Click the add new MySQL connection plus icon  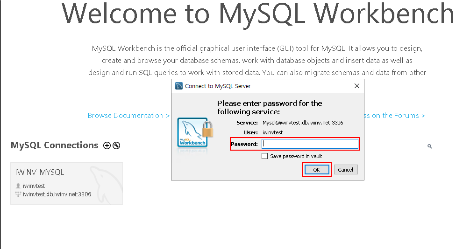107,145
